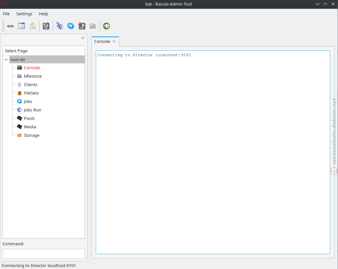
Task: Select the Jobs page entry
Action: pyautogui.click(x=28, y=101)
